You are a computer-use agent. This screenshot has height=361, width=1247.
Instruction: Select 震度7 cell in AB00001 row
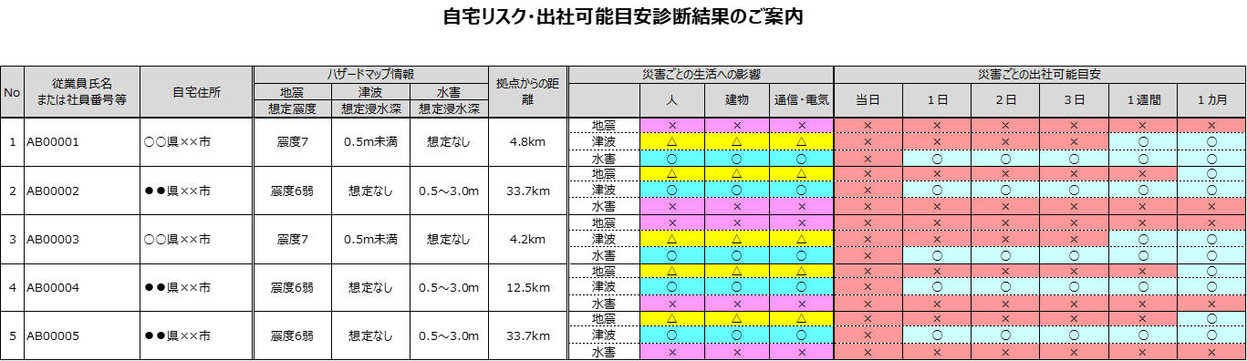tap(292, 142)
